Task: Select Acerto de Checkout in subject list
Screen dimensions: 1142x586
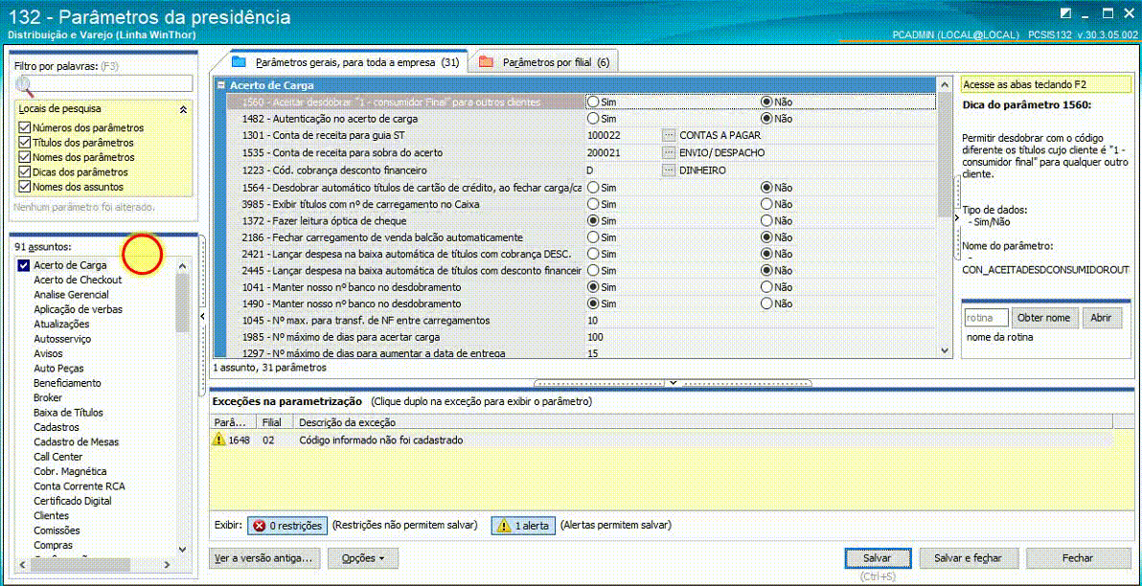Action: 78,280
